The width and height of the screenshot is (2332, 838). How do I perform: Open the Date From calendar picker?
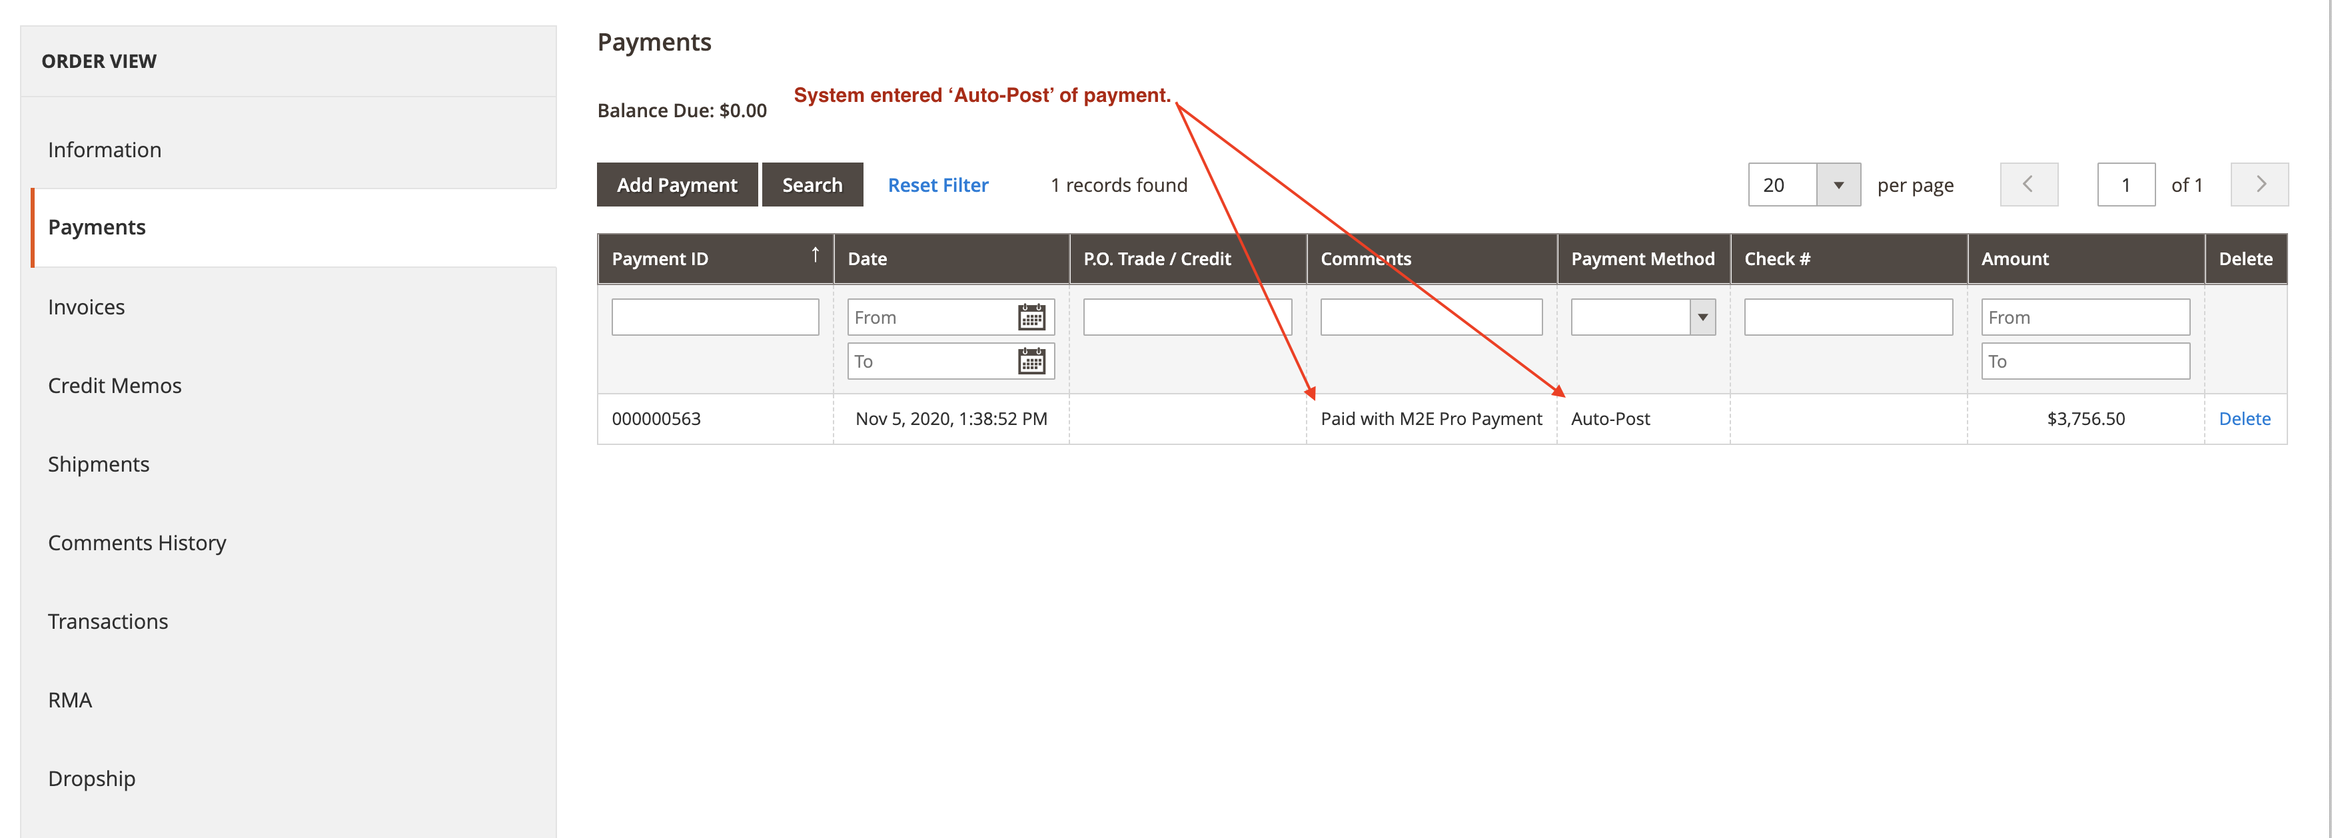click(1031, 316)
